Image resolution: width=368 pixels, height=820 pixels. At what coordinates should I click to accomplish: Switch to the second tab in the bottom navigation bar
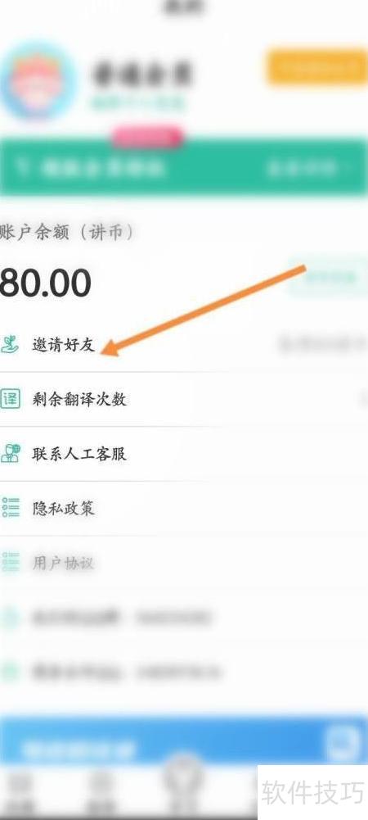99,791
